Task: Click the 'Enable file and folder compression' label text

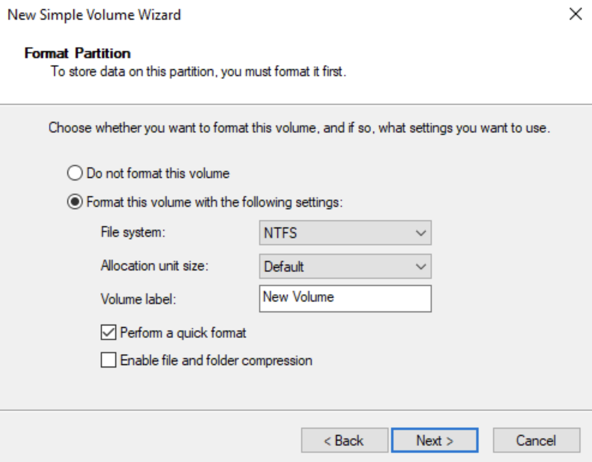Action: pos(216,361)
